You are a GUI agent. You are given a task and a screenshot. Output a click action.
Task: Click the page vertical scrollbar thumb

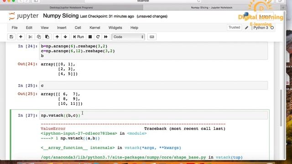[281, 108]
